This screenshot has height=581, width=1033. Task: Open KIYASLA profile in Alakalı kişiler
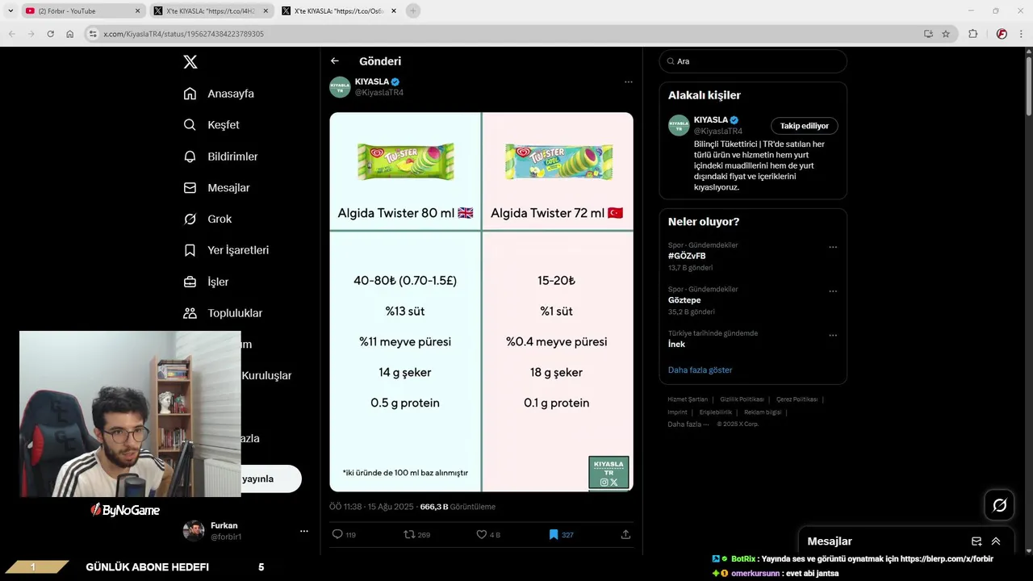pos(711,119)
